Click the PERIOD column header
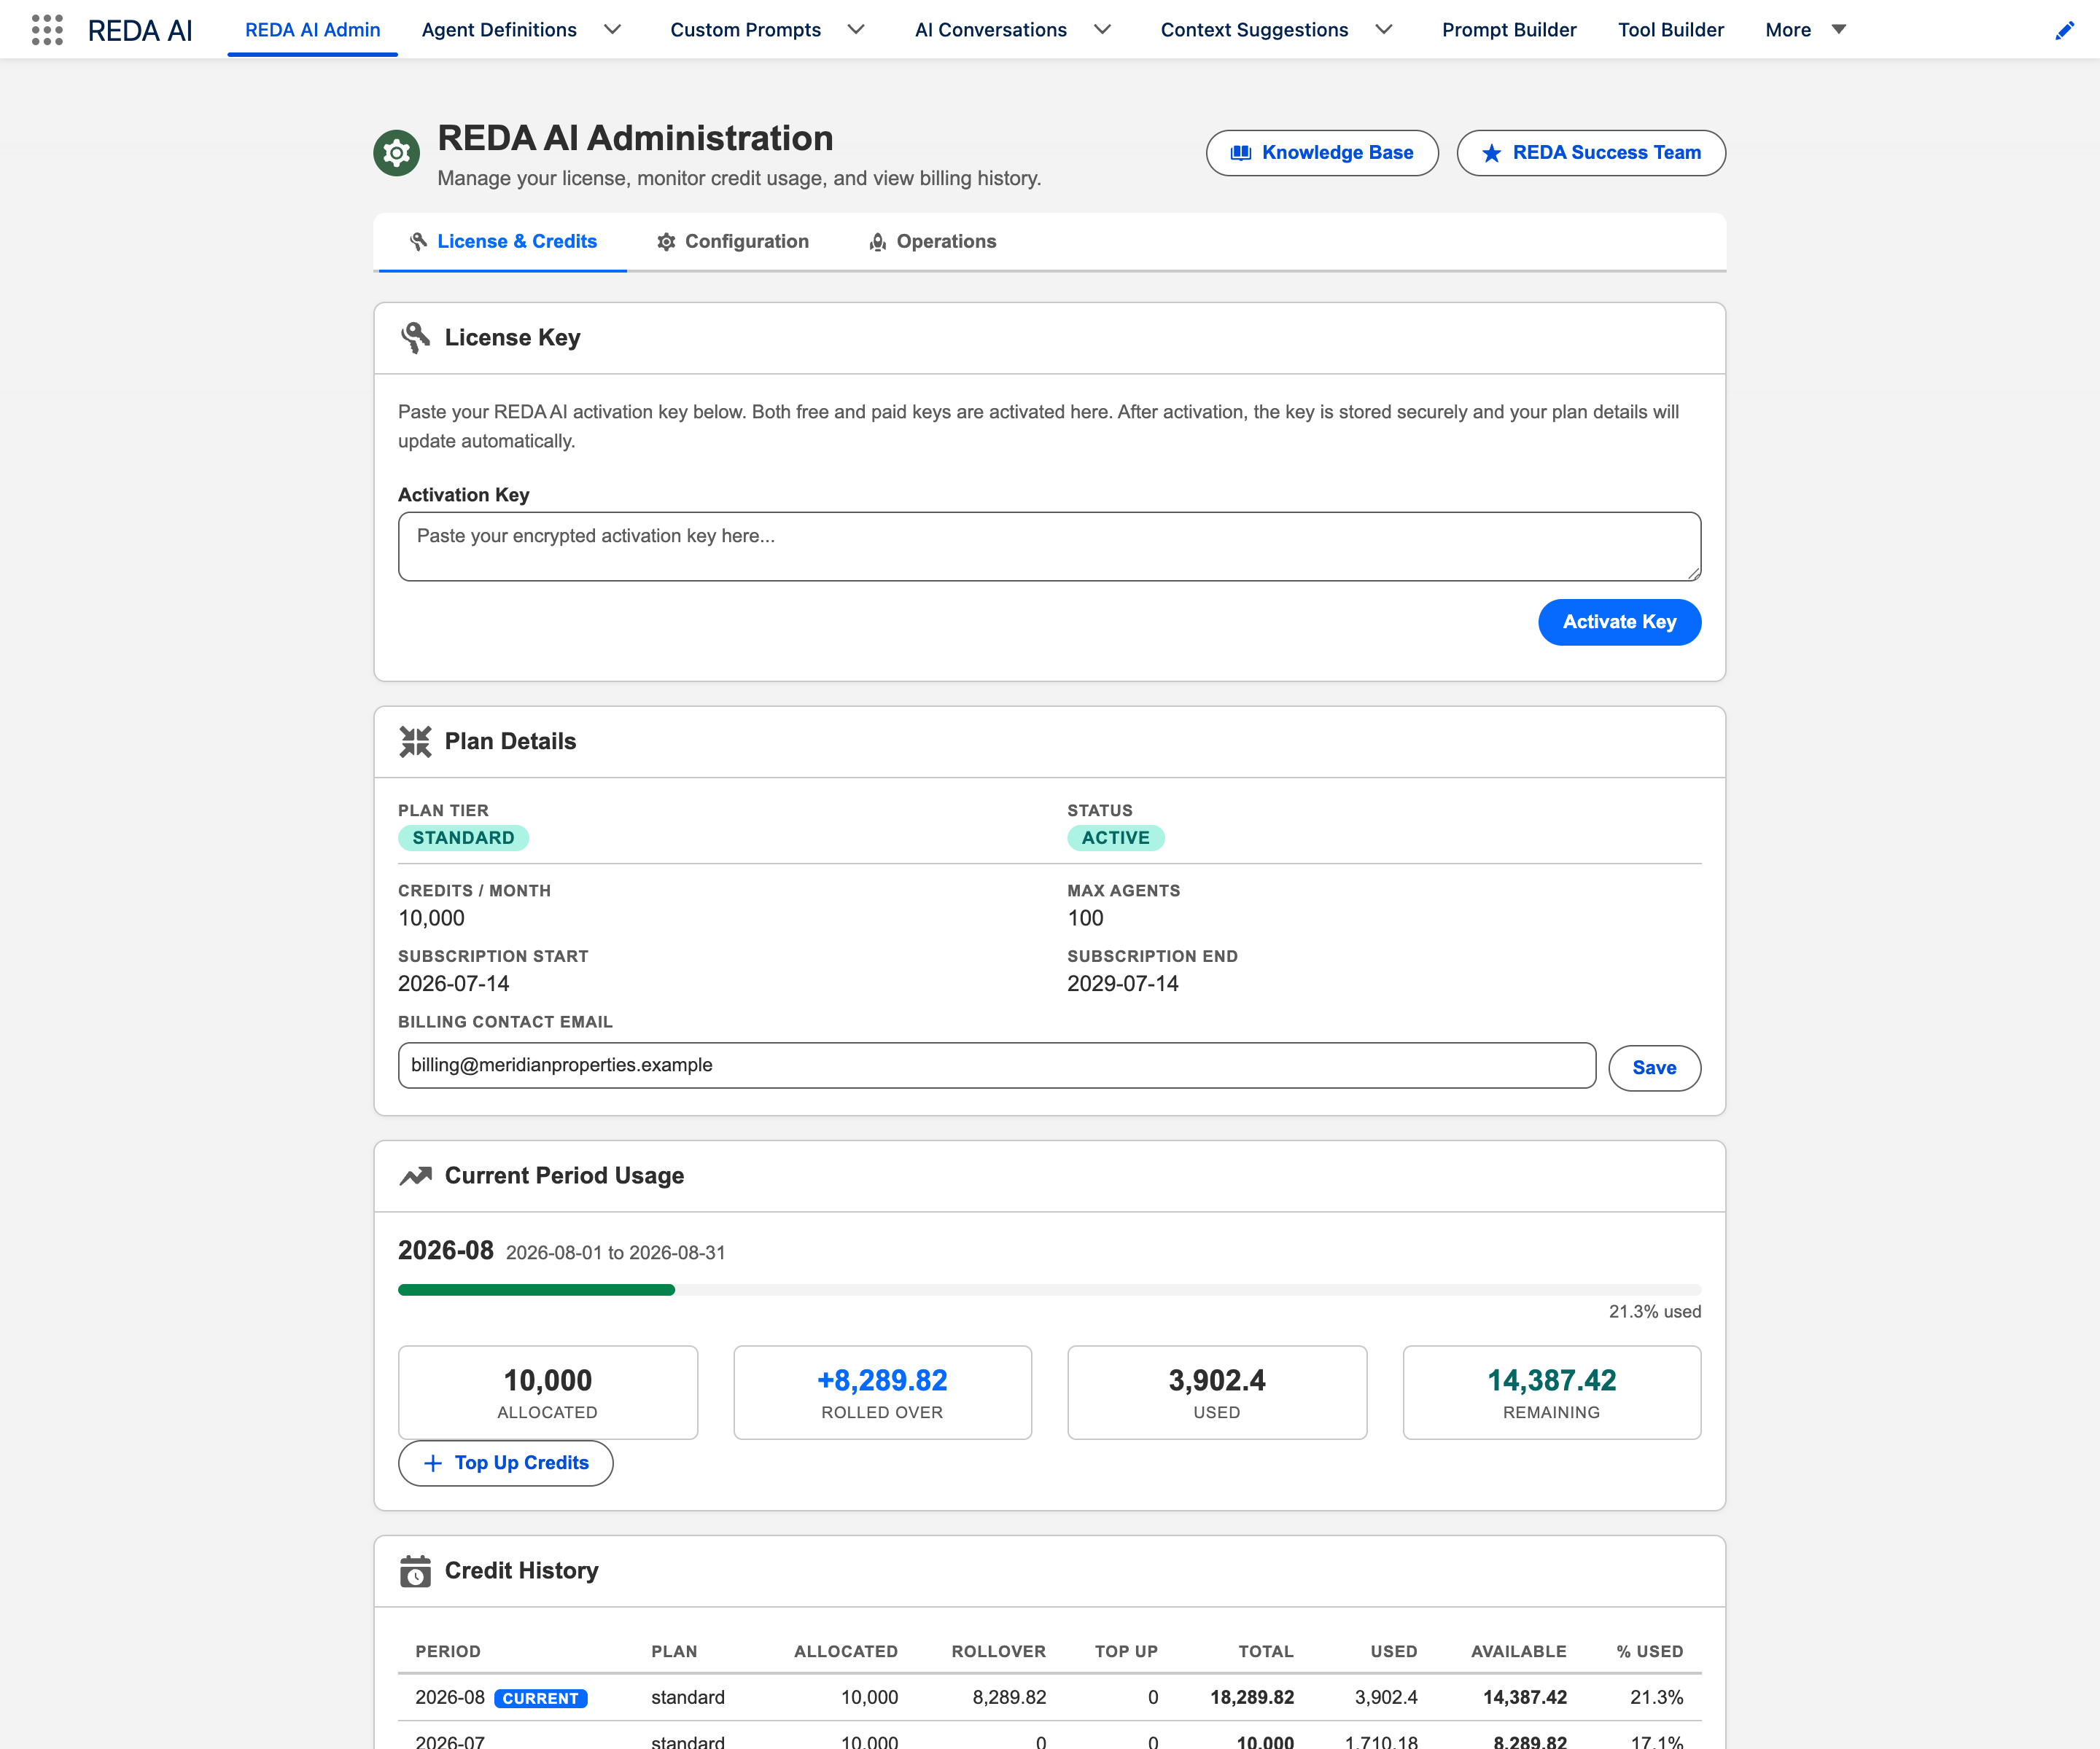The image size is (2100, 1749). click(448, 1651)
